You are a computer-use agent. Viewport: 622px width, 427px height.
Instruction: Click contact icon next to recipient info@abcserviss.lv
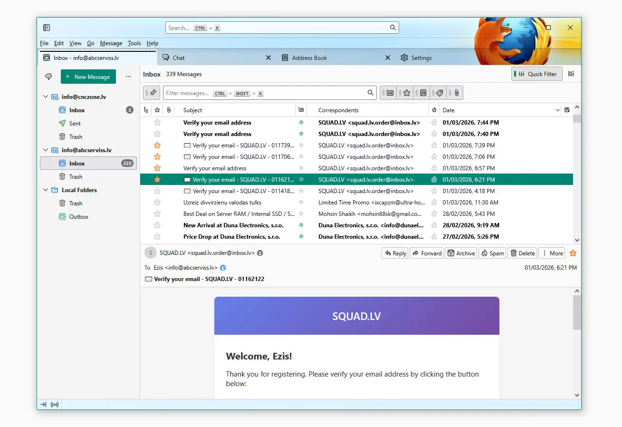click(223, 268)
